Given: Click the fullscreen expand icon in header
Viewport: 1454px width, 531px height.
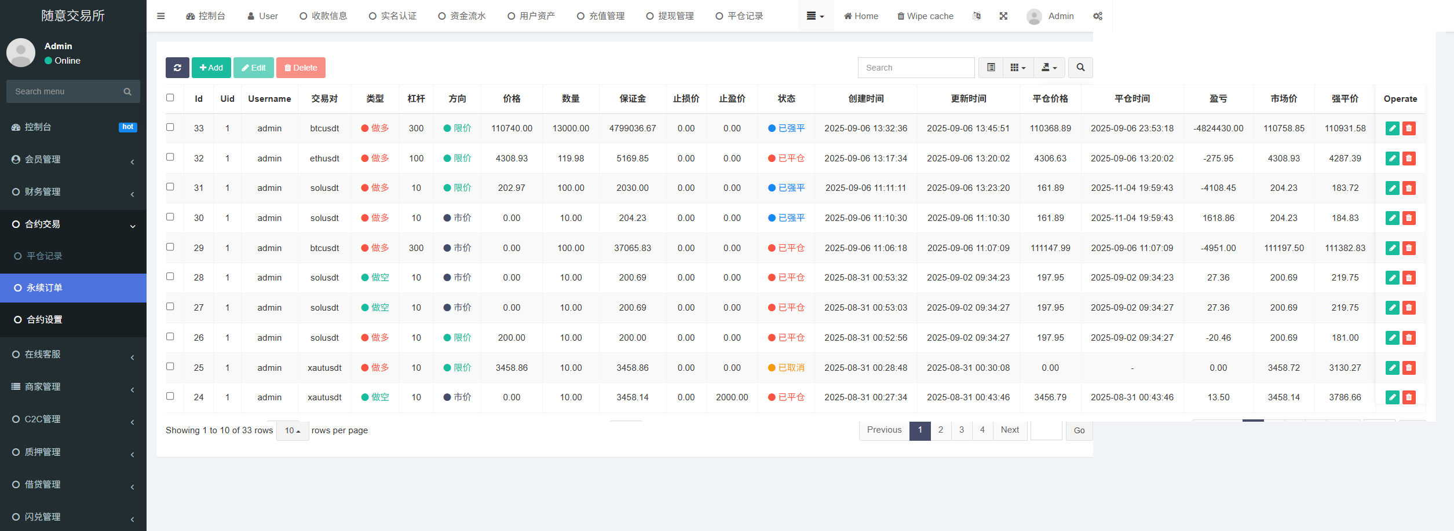Looking at the screenshot, I should (x=1003, y=16).
